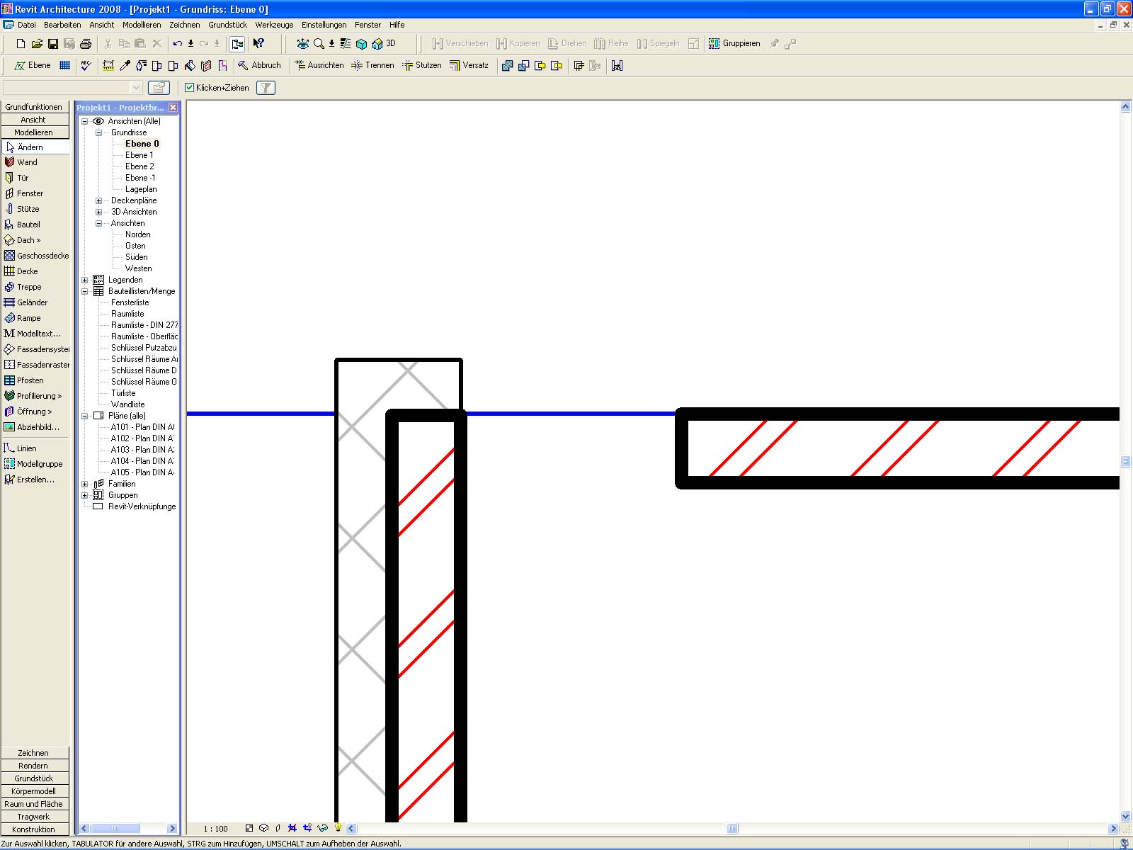Switch to the Rendern design bar tab

click(x=34, y=766)
